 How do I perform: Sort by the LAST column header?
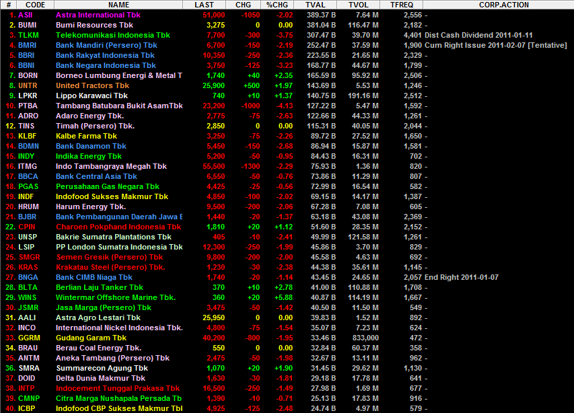click(204, 5)
